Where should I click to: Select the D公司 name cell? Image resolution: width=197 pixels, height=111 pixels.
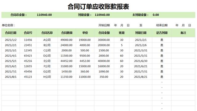[47, 56]
